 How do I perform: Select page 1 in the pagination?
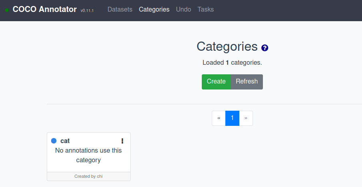pyautogui.click(x=232, y=118)
